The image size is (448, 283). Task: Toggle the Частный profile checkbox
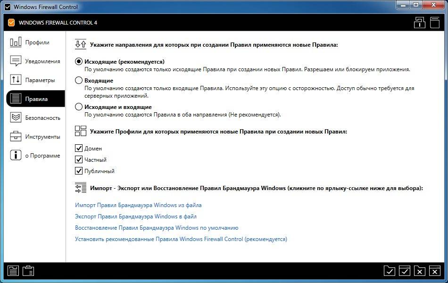coord(79,159)
